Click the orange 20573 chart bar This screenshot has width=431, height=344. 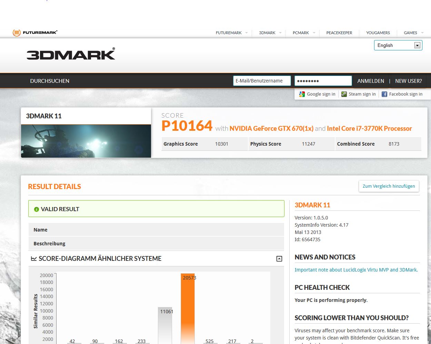[188, 308]
